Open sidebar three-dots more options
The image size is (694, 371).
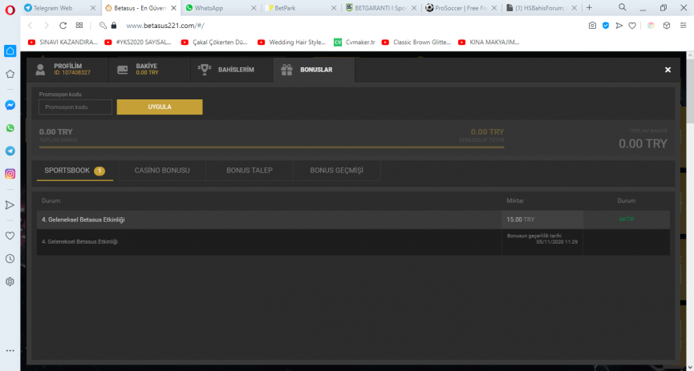click(x=10, y=351)
